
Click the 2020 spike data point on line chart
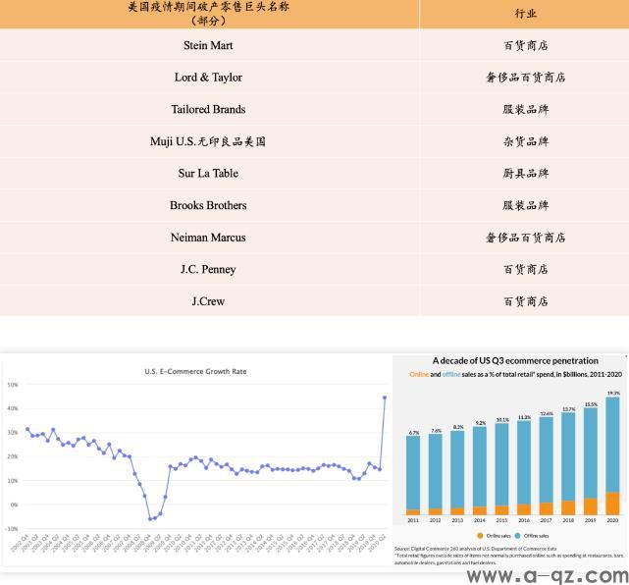click(385, 398)
